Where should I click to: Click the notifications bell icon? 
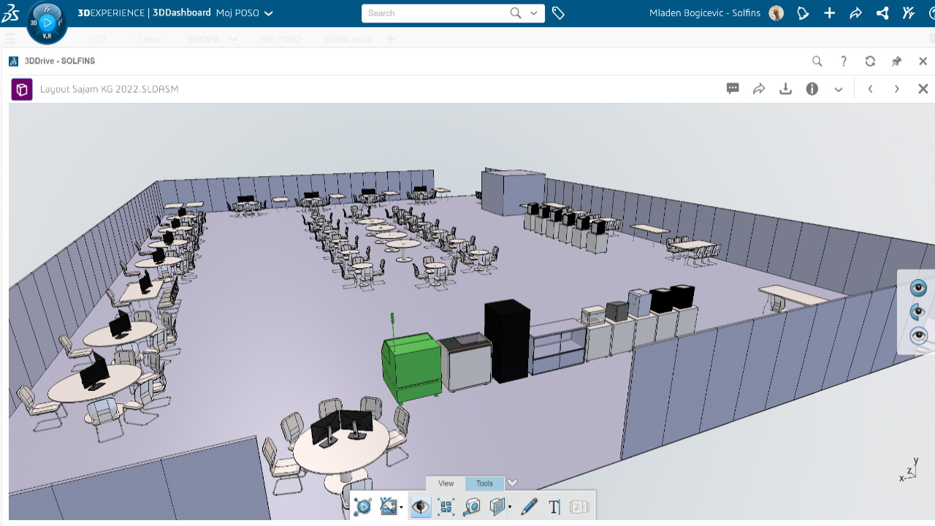803,13
